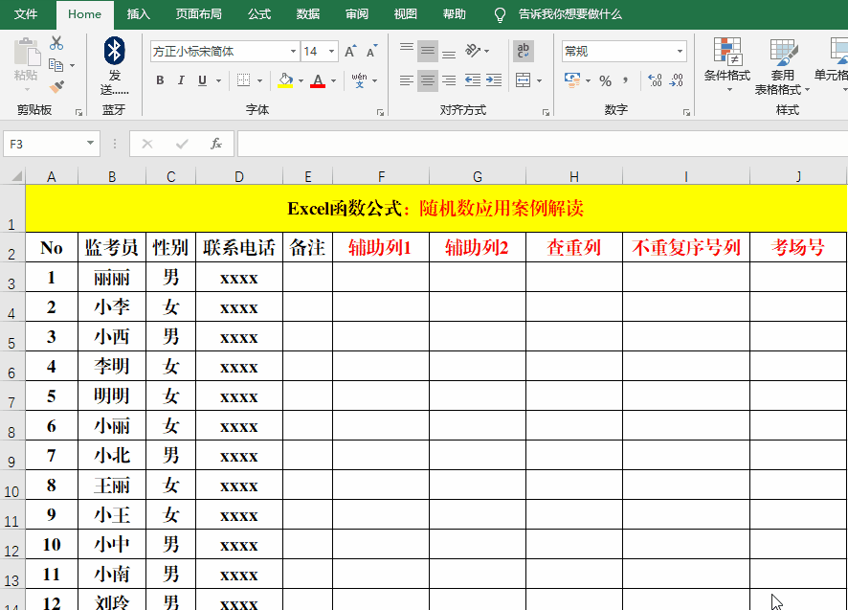Toggle align right
Screen dimensions: 848x610
[448, 80]
